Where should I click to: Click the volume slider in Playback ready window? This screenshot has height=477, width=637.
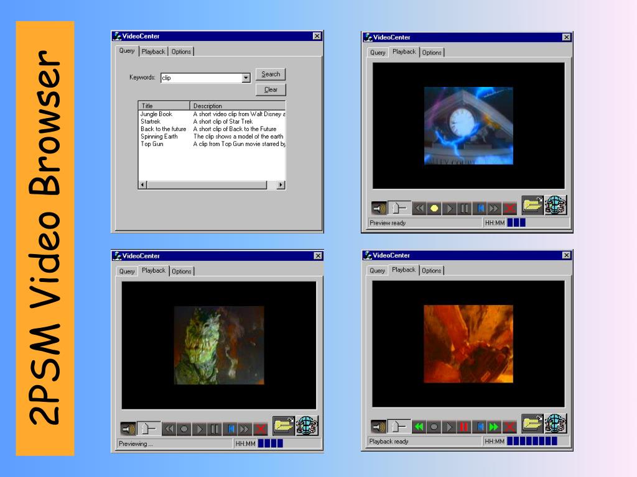click(399, 426)
